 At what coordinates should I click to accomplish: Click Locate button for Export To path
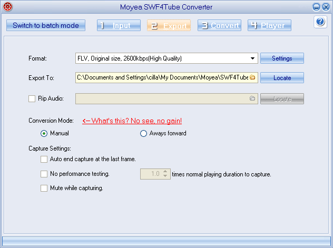coord(282,77)
